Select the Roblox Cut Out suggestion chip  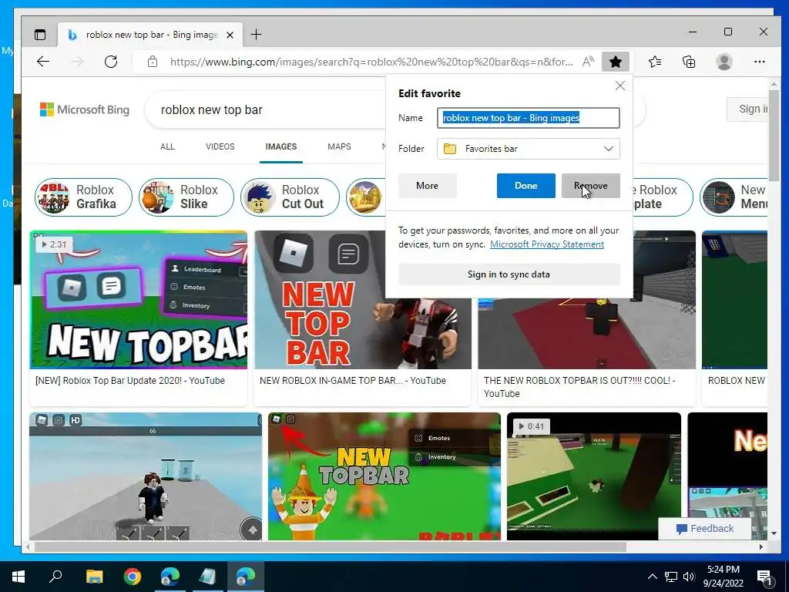coord(290,197)
